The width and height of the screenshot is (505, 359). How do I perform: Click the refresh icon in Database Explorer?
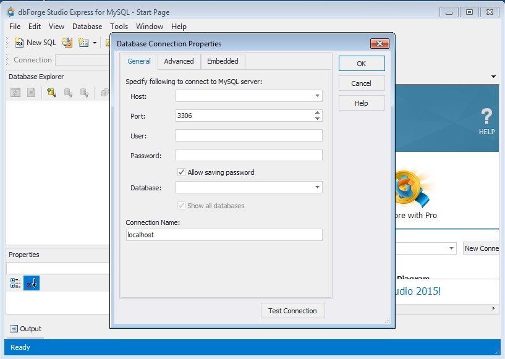pos(15,93)
